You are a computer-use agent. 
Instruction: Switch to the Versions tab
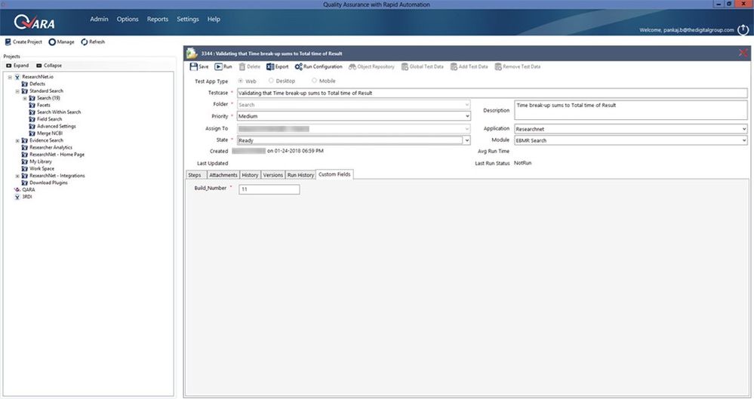(273, 175)
